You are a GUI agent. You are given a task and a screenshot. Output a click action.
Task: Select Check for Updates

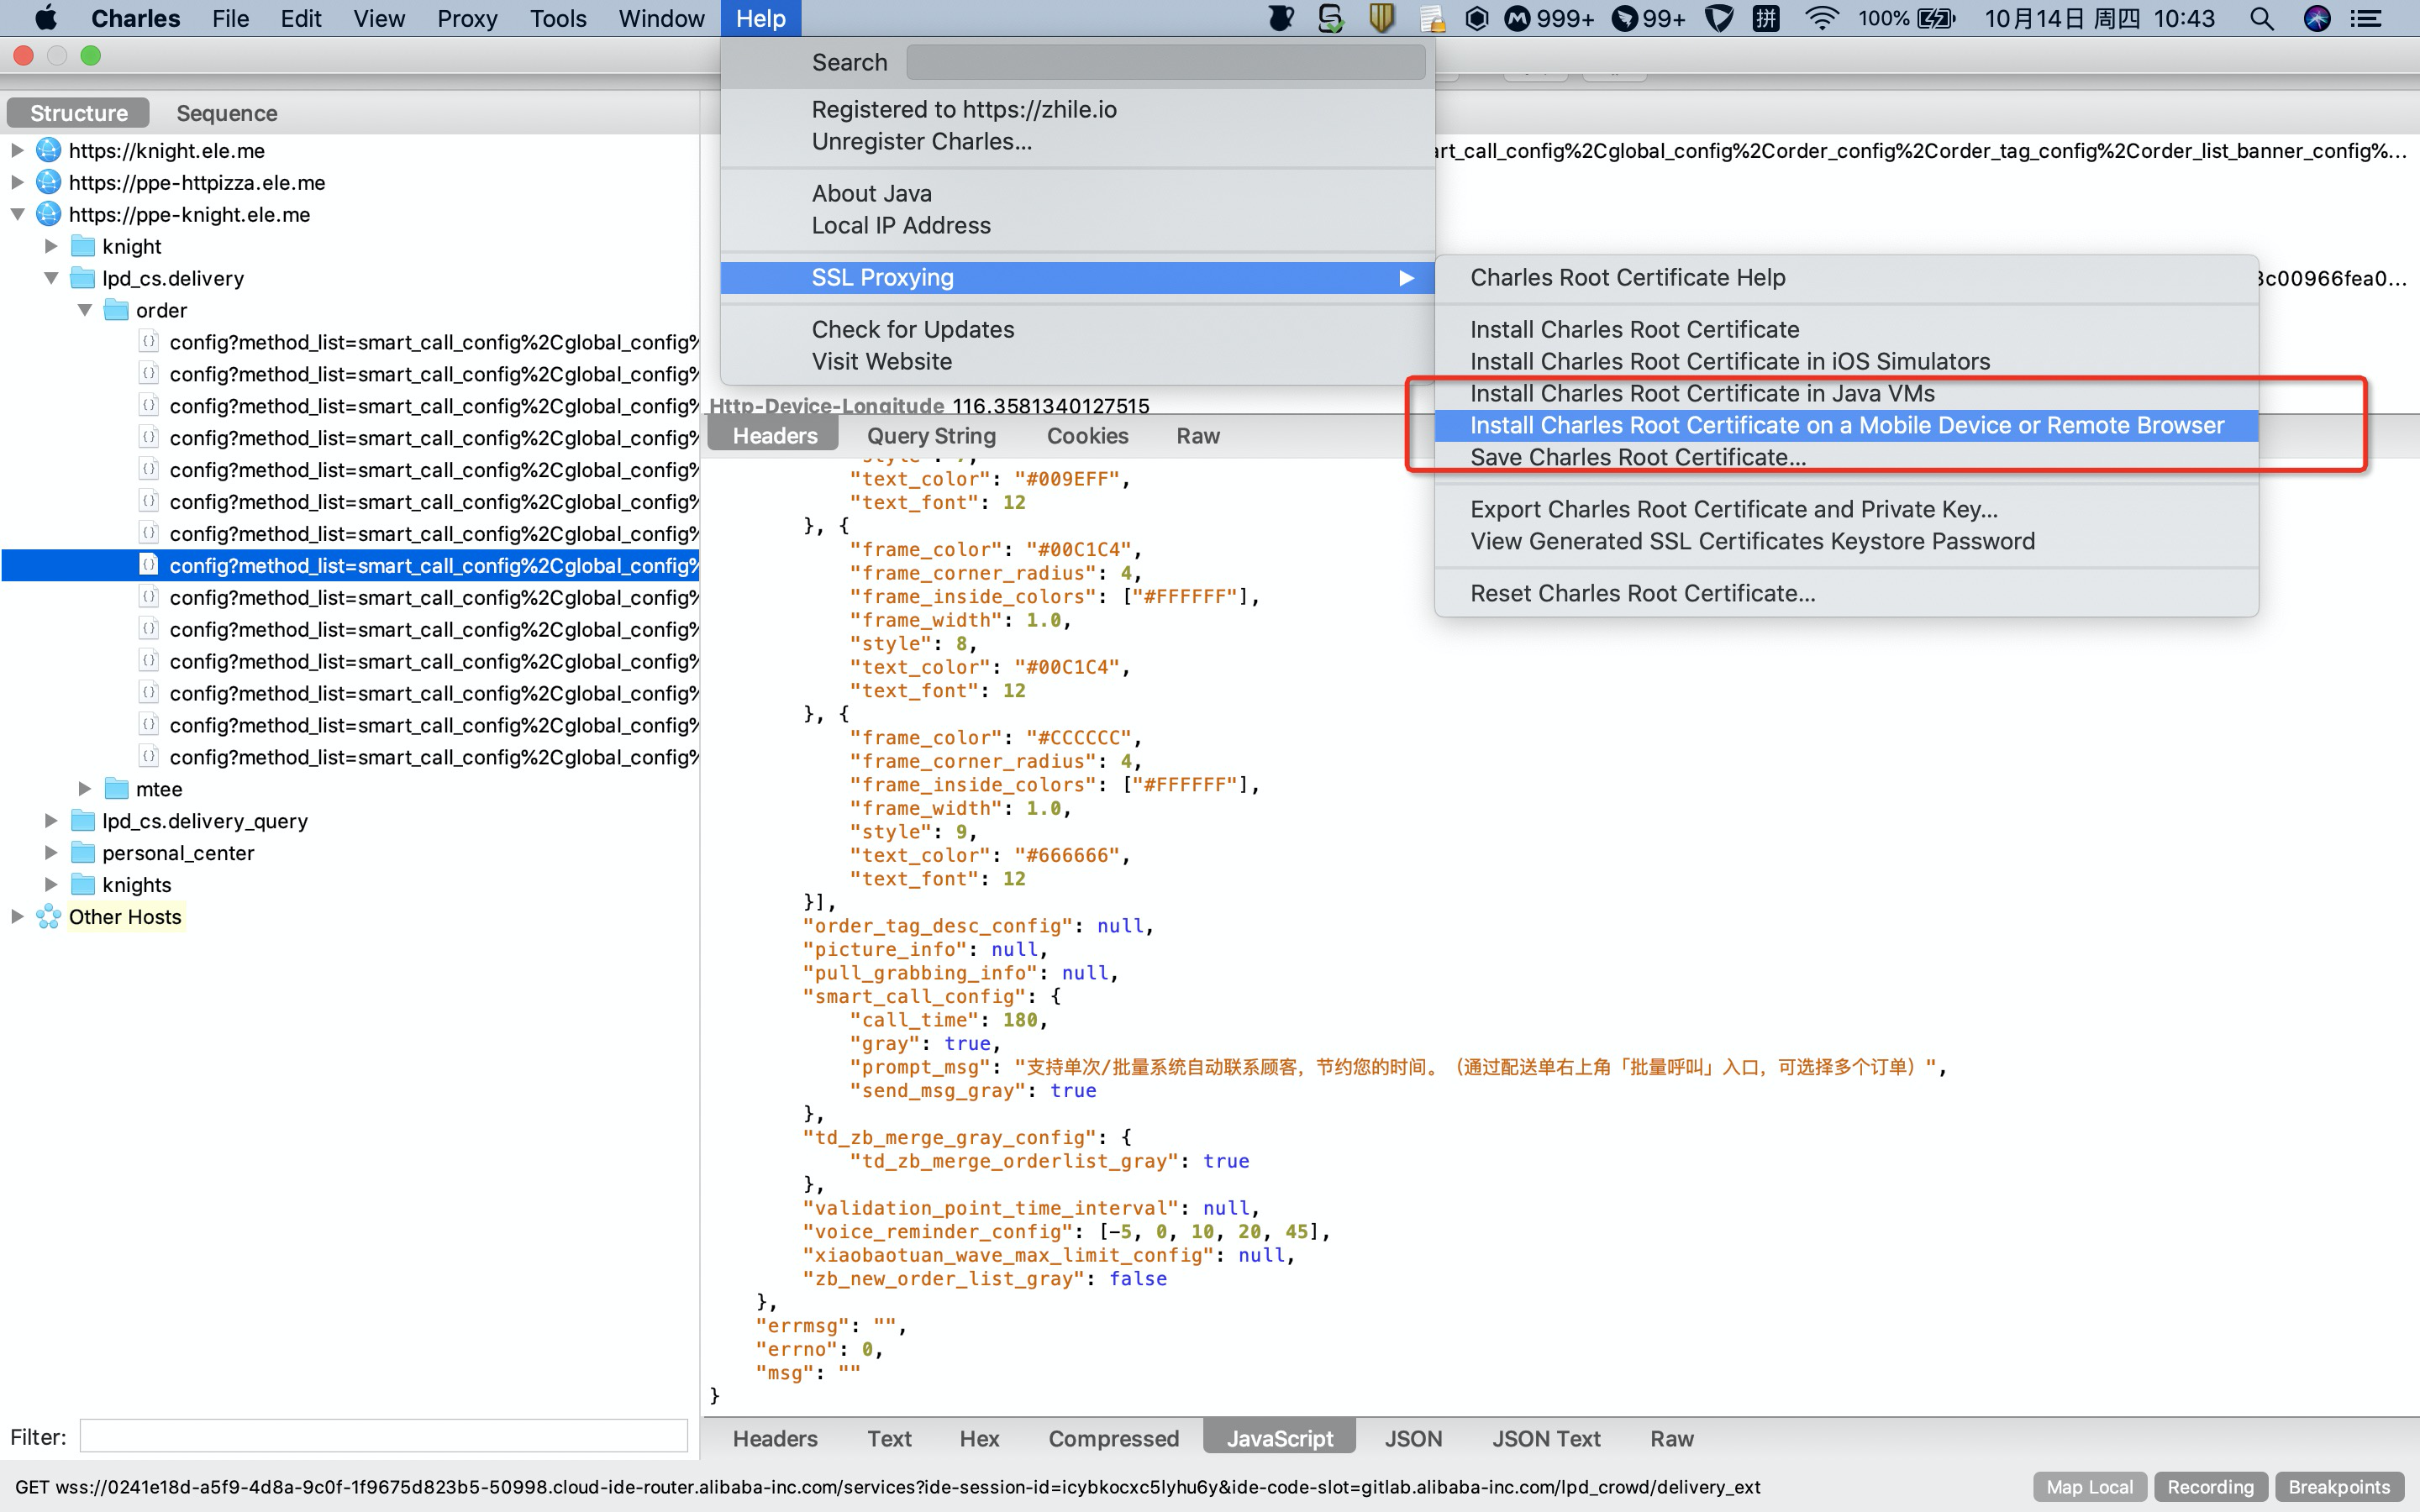[x=1077, y=329]
